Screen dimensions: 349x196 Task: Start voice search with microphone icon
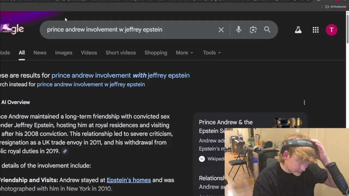pyautogui.click(x=239, y=30)
